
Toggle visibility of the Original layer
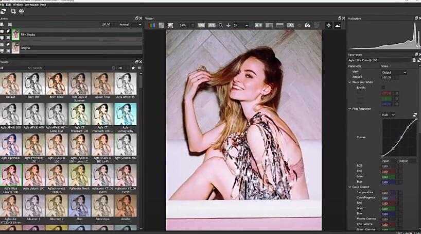pyautogui.click(x=3, y=45)
